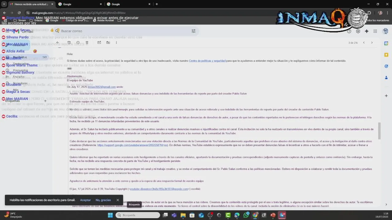Click the taskbar Búsqueda search box
Screen dimensions: 392x220
coord(138,215)
